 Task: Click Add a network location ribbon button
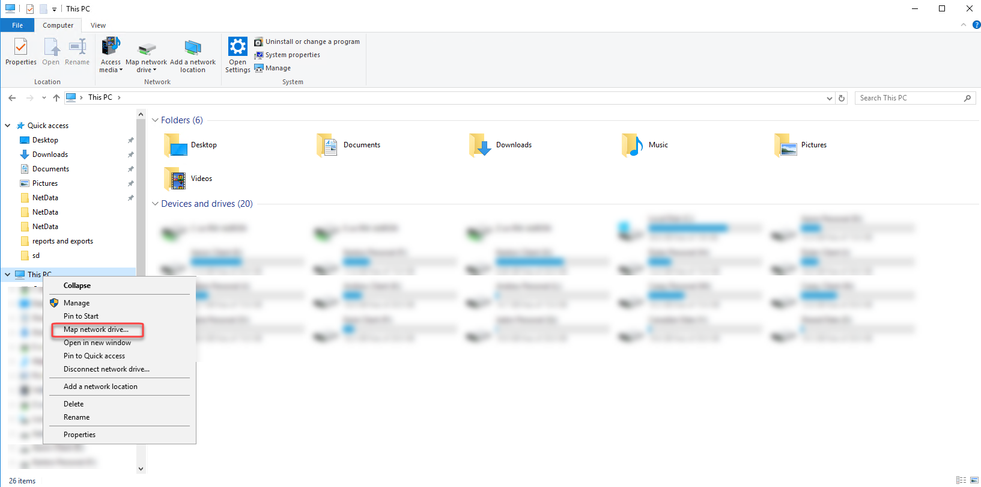pos(193,55)
